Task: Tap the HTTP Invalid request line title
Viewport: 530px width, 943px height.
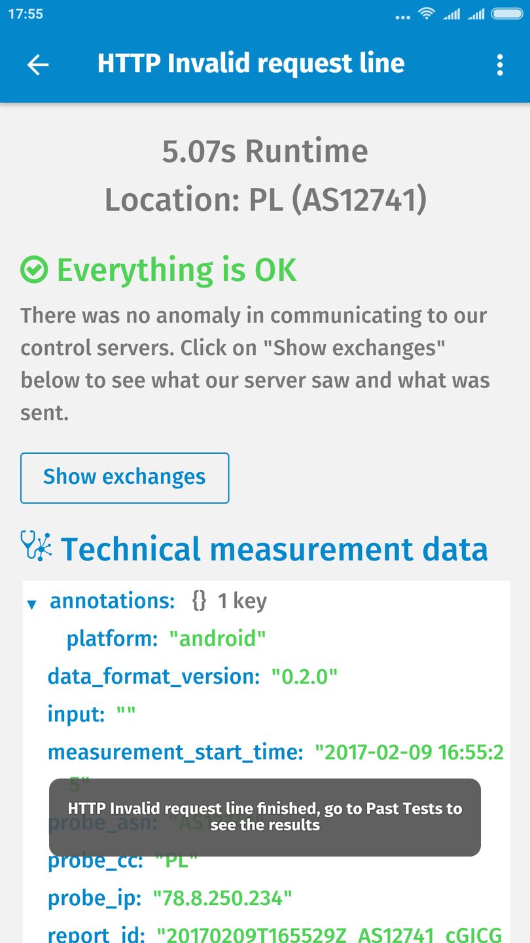Action: [x=251, y=64]
